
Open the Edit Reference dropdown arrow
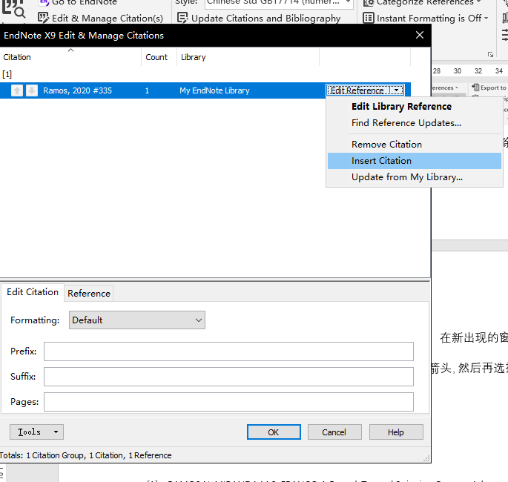(x=397, y=90)
